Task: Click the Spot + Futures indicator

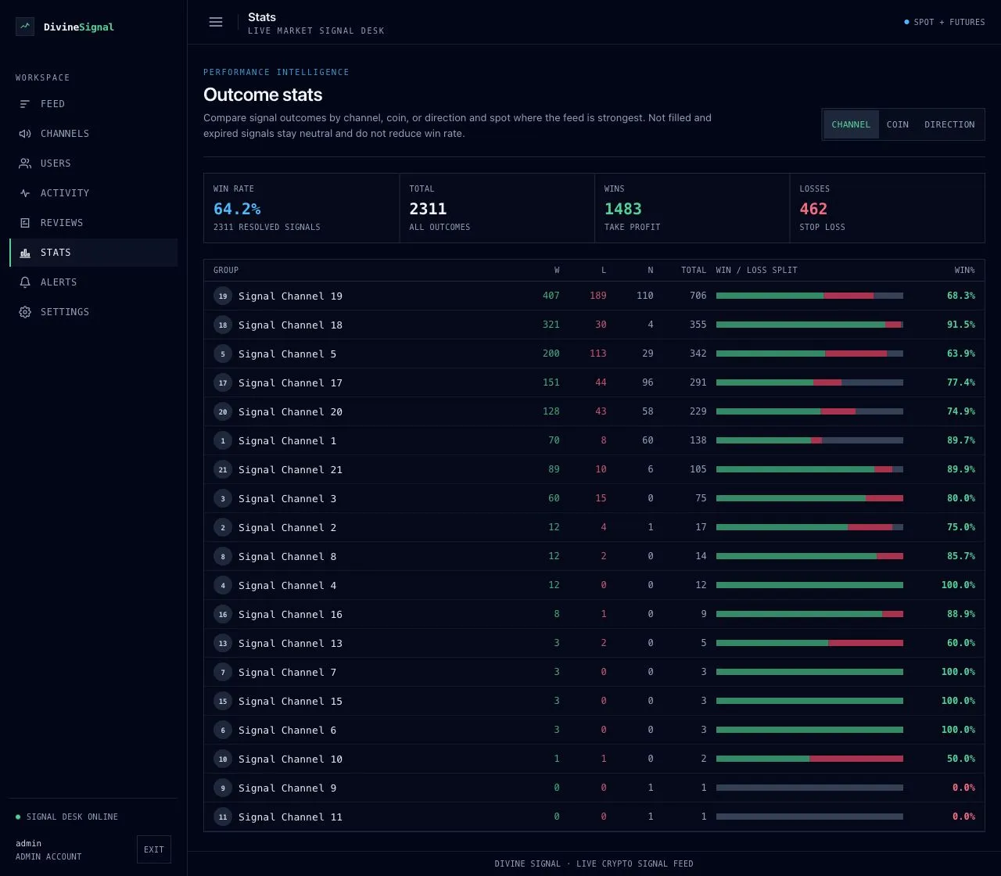Action: pos(945,22)
